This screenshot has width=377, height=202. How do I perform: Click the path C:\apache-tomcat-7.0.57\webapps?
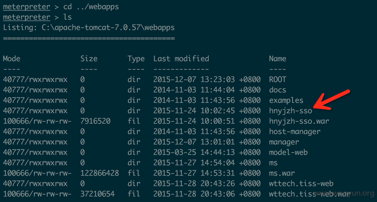108,28
